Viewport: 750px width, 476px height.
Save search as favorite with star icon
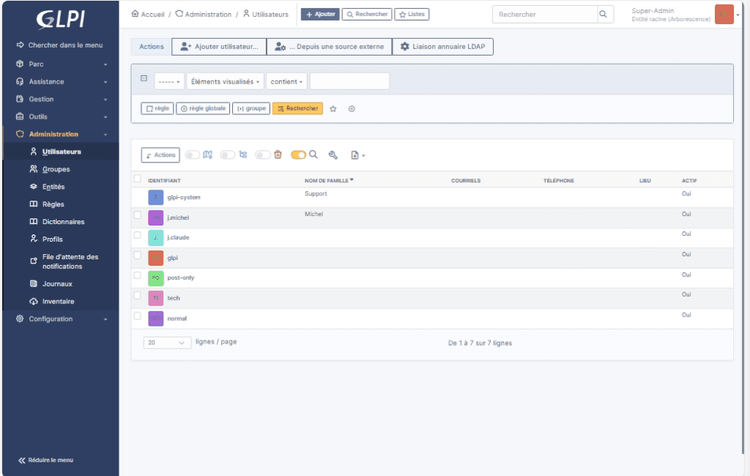[x=333, y=108]
